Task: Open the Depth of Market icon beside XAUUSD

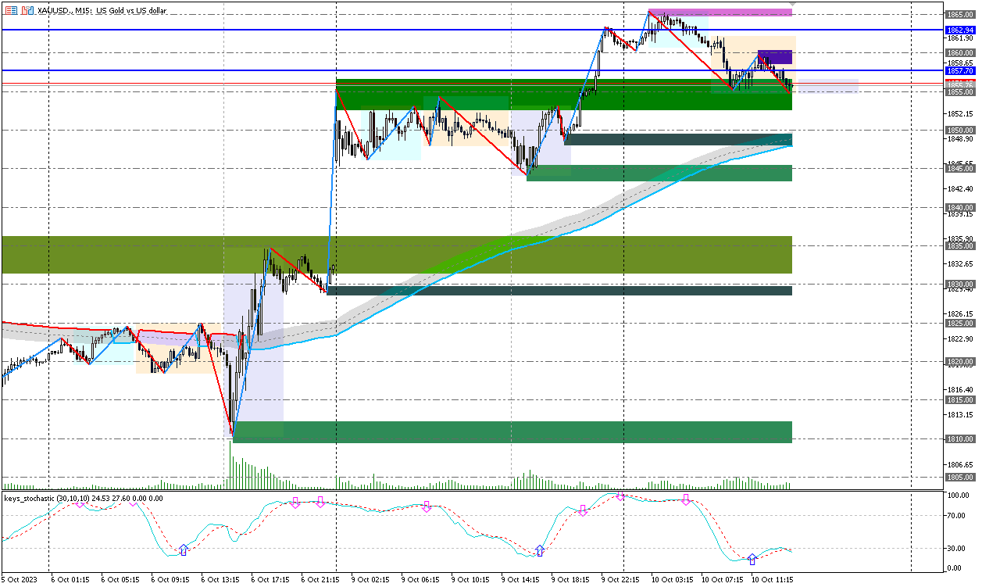Action: pos(11,11)
